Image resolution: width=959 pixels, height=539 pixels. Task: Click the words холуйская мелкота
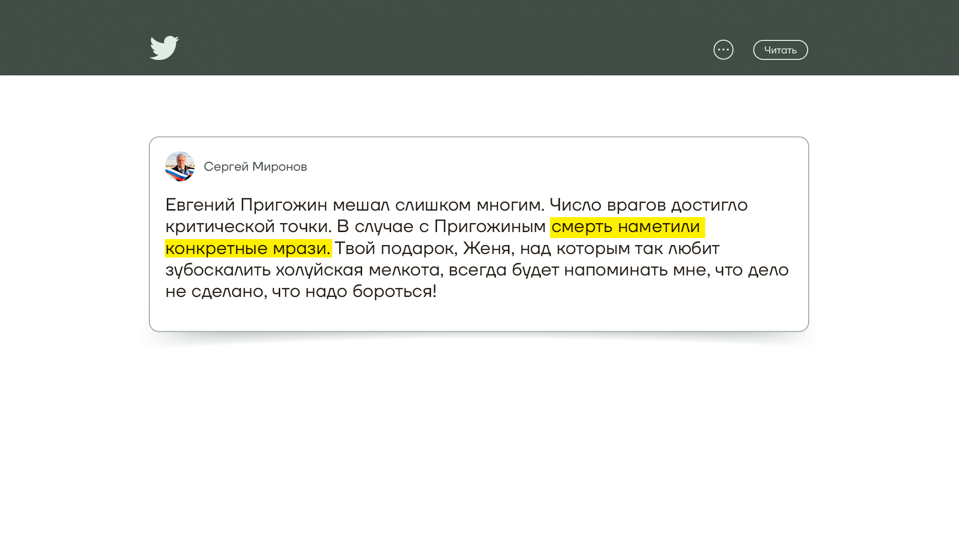(357, 270)
